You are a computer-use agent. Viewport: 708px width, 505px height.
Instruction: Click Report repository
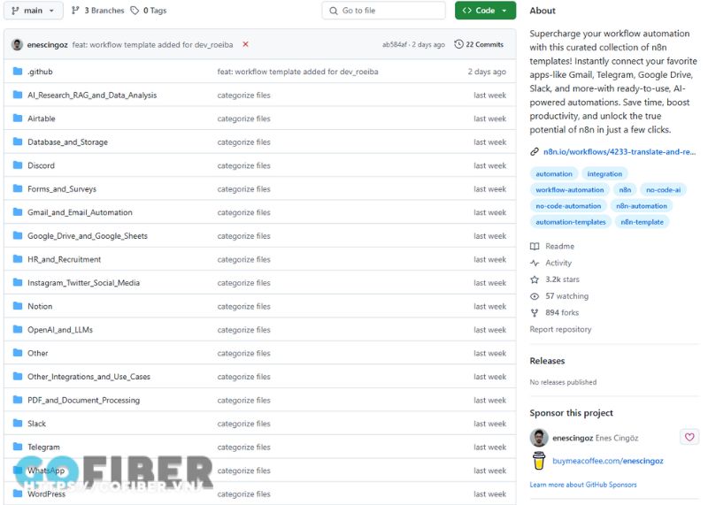(x=560, y=330)
